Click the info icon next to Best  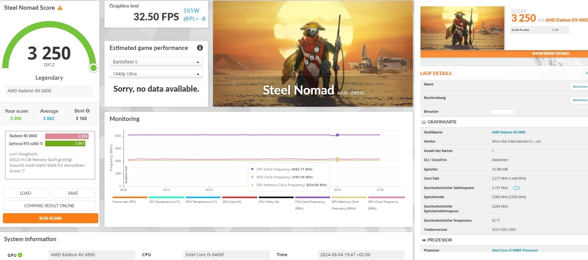click(88, 111)
